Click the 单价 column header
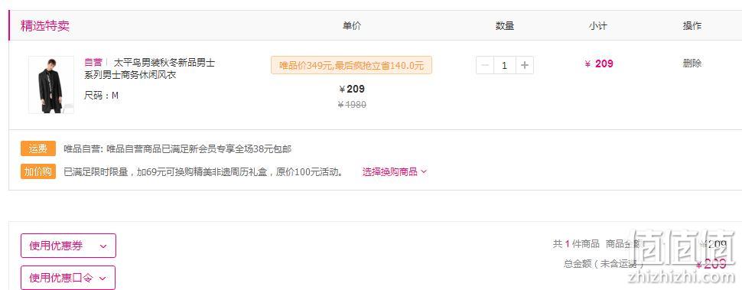This screenshot has width=742, height=290. coord(352,26)
